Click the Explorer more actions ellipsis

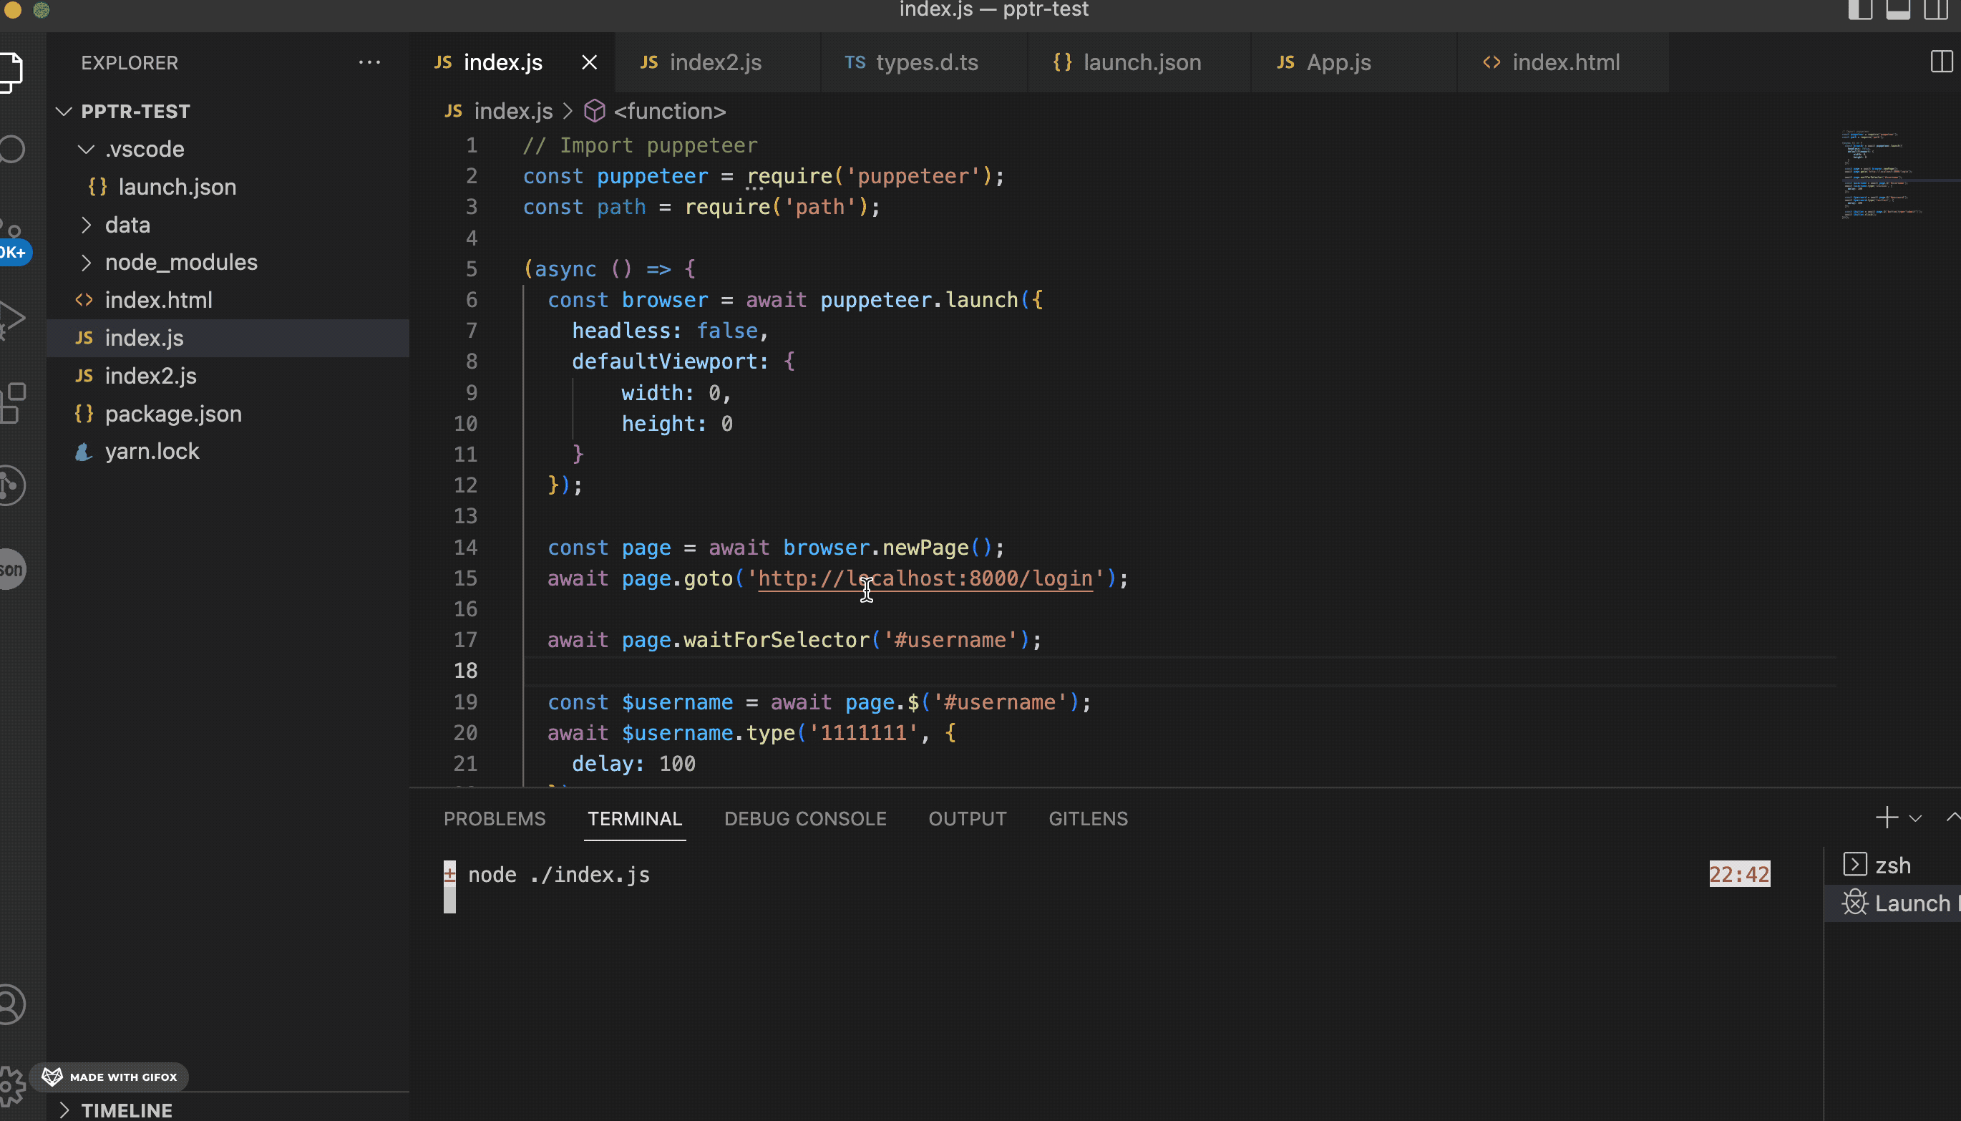pyautogui.click(x=369, y=62)
